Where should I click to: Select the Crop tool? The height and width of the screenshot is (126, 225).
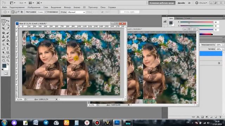click(4, 29)
